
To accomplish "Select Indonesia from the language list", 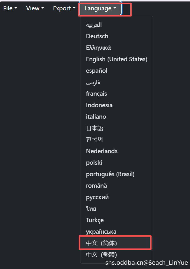I will click(99, 105).
